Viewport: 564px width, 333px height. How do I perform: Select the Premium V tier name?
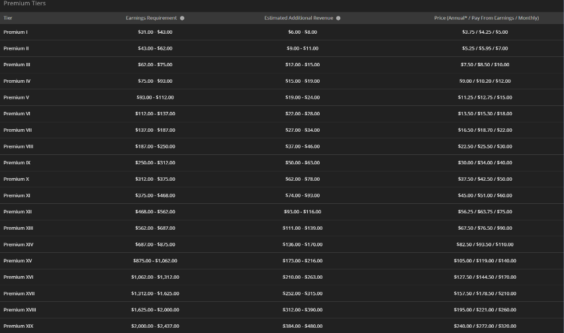(x=17, y=97)
